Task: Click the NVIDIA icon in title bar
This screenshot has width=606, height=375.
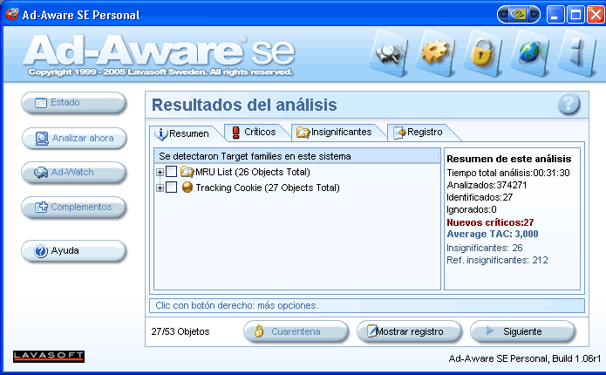Action: click(518, 14)
